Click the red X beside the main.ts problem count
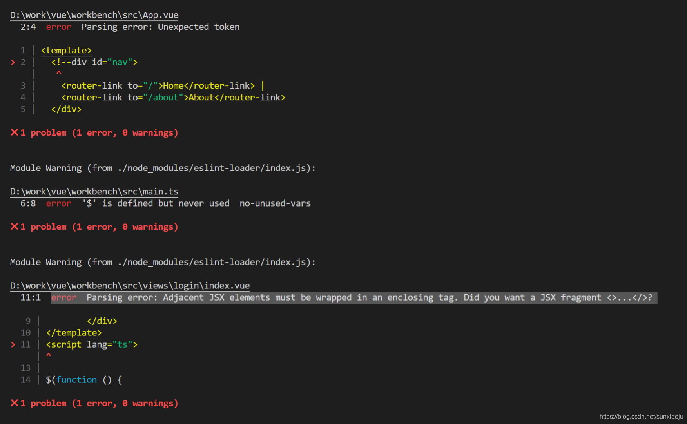The width and height of the screenshot is (687, 424). point(14,226)
